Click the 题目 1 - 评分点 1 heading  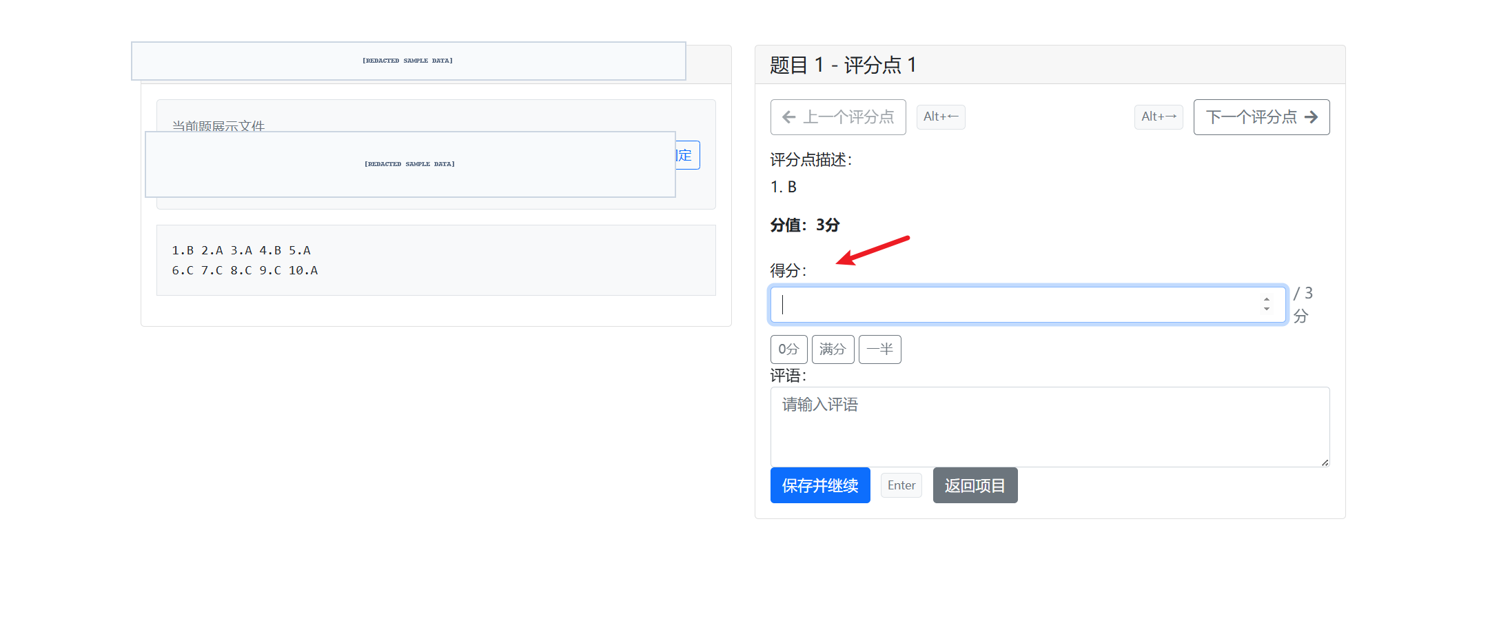[843, 65]
